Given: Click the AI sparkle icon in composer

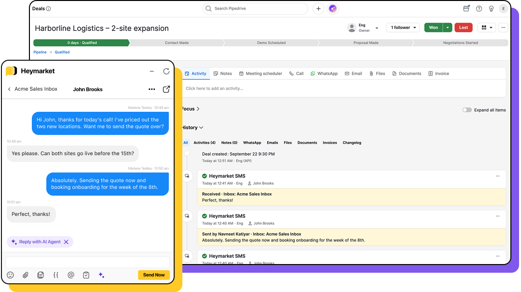Looking at the screenshot, I should 101,275.
